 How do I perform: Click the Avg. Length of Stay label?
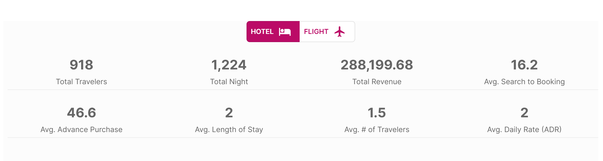pos(229,130)
